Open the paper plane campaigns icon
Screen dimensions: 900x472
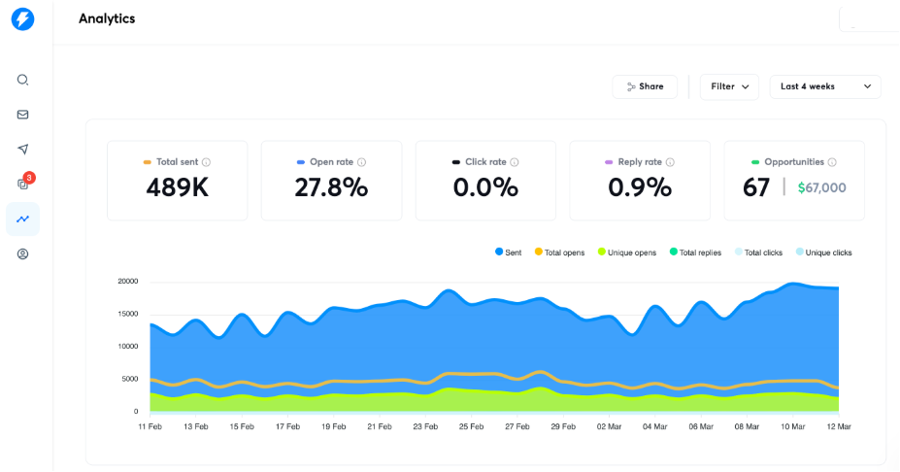[x=23, y=150]
